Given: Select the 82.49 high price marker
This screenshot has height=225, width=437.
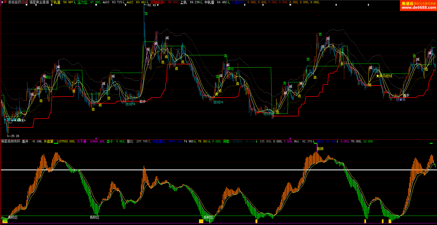Looking at the screenshot, I should (151, 5).
